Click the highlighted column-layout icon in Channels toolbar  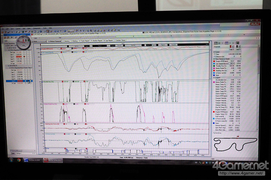click(227, 43)
